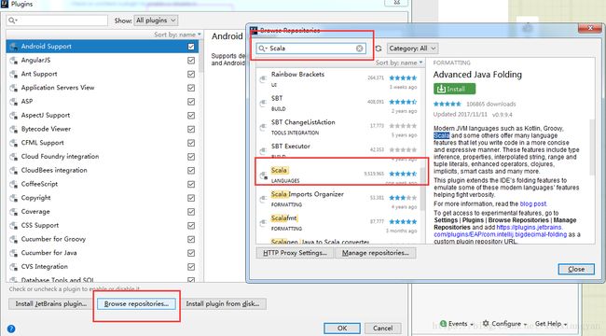606x336 pixels.
Task: Uncheck the CVS Integration checkbox
Action: pyautogui.click(x=191, y=267)
